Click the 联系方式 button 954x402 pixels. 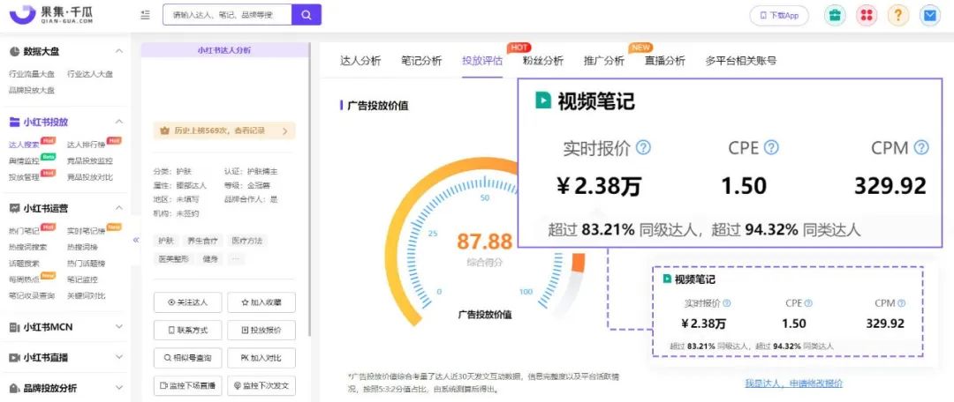point(188,330)
